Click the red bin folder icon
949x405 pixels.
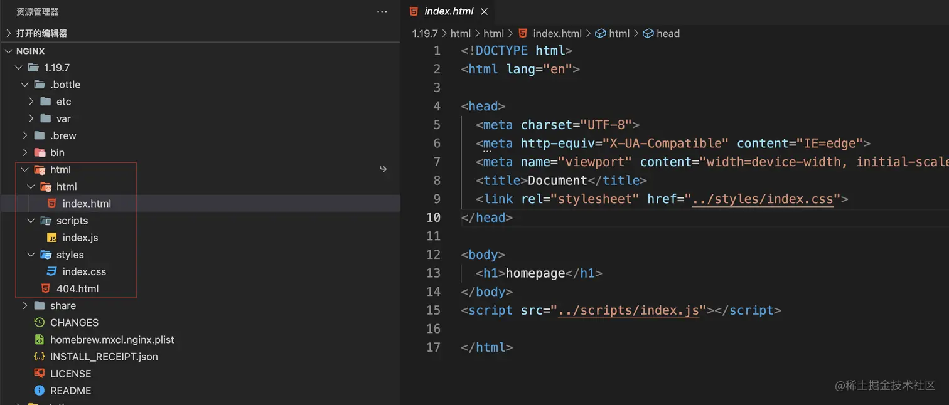[40, 152]
